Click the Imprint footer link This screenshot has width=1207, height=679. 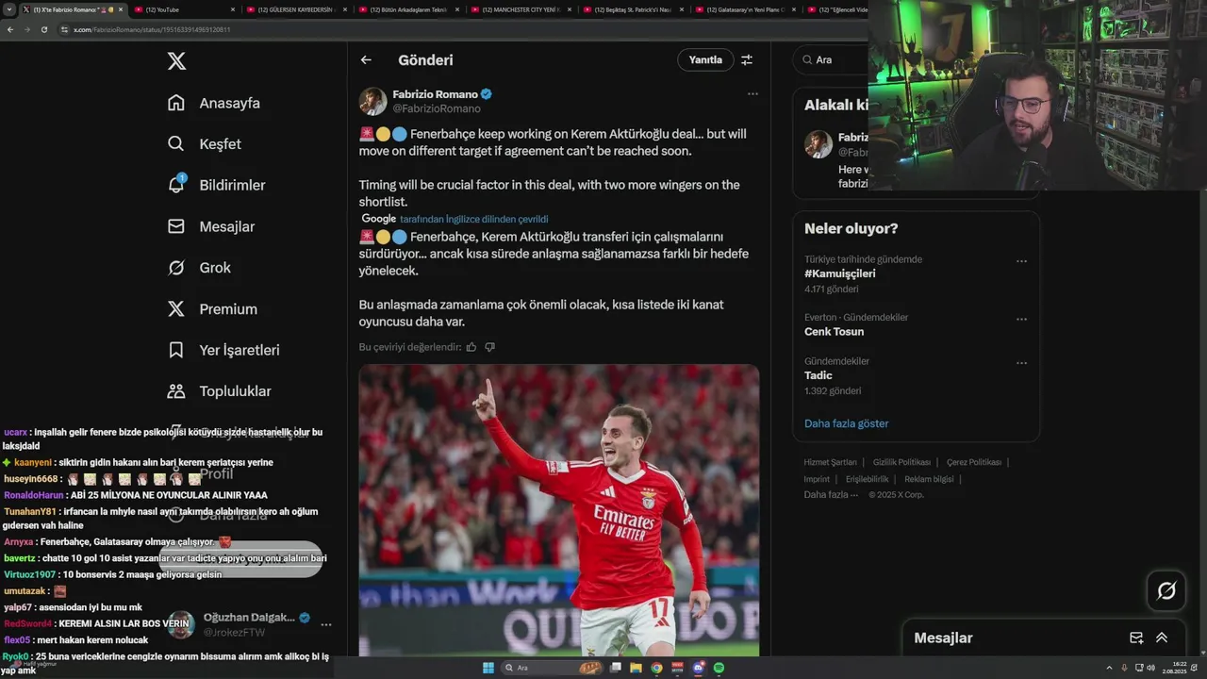[817, 479]
